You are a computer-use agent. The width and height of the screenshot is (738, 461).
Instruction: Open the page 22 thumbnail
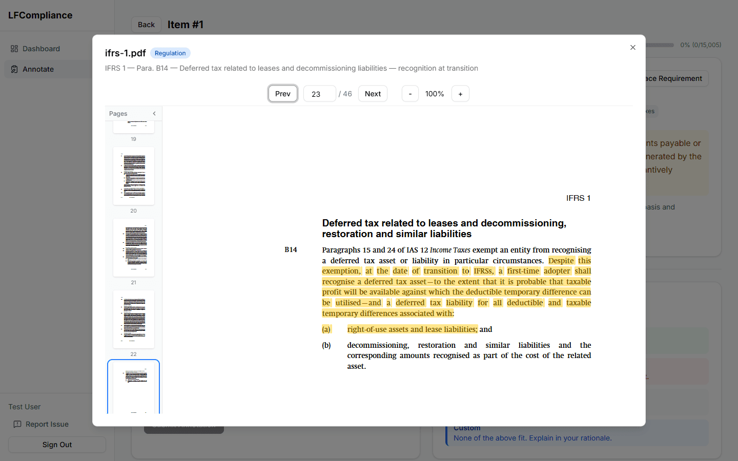[133, 320]
